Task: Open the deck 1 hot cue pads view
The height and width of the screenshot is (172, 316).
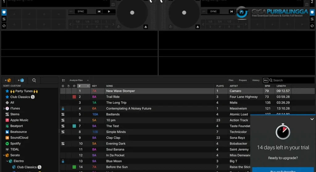Action: (4, 12)
